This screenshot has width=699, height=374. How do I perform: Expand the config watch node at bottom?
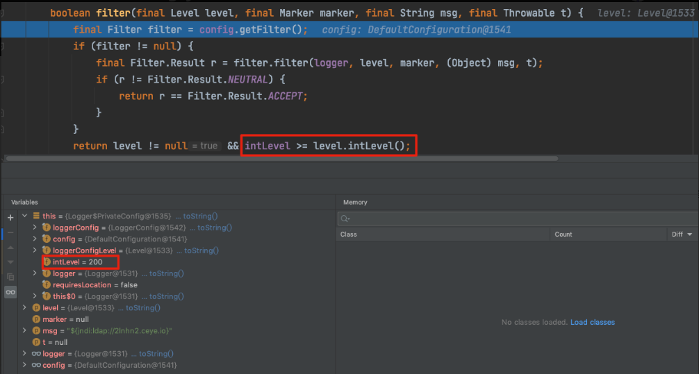25,365
